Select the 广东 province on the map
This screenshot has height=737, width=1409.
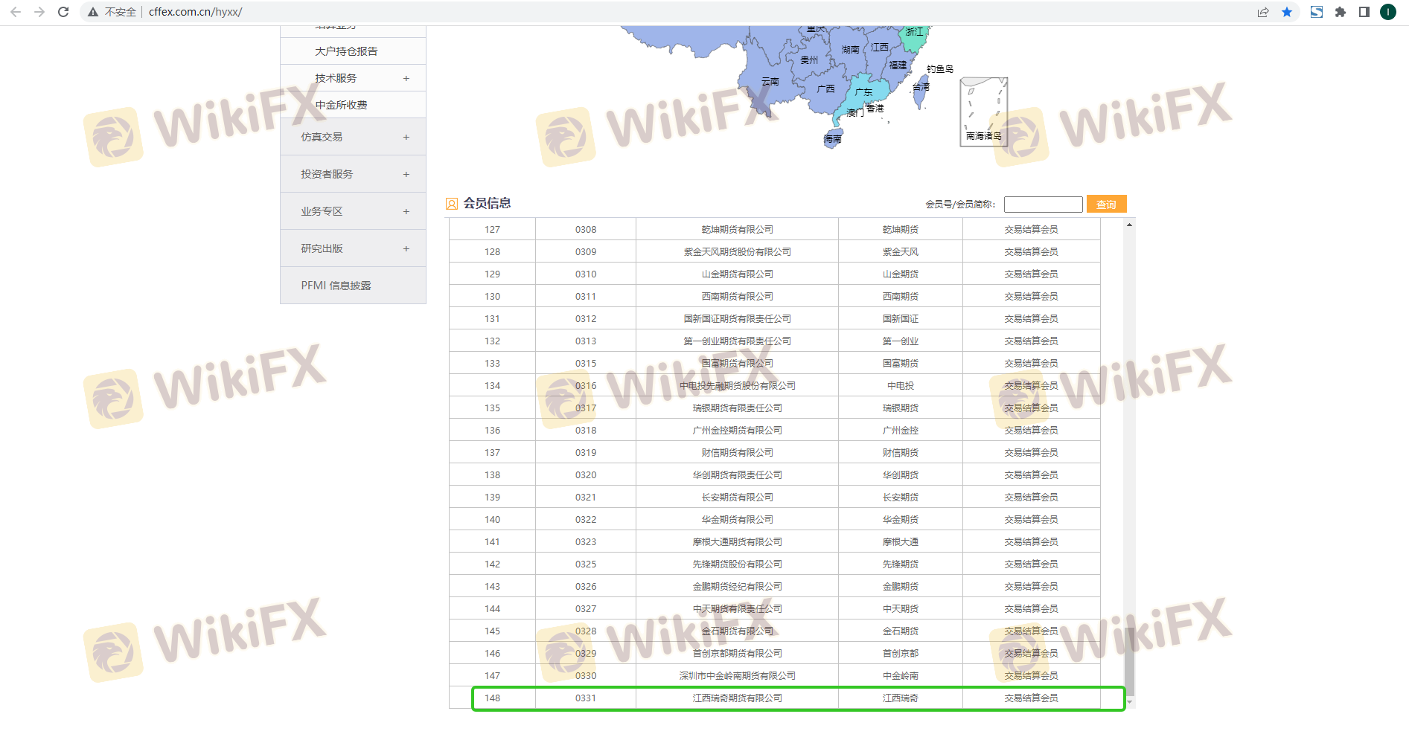865,92
